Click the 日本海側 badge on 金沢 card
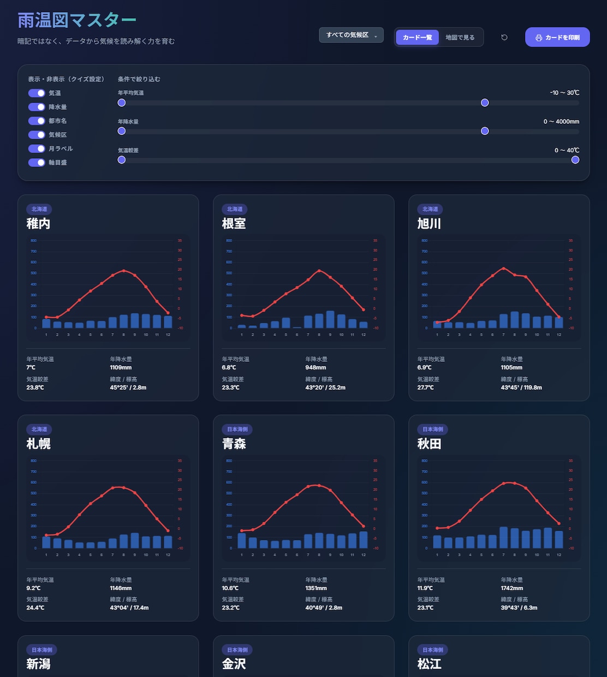Image resolution: width=607 pixels, height=677 pixels. 237,650
